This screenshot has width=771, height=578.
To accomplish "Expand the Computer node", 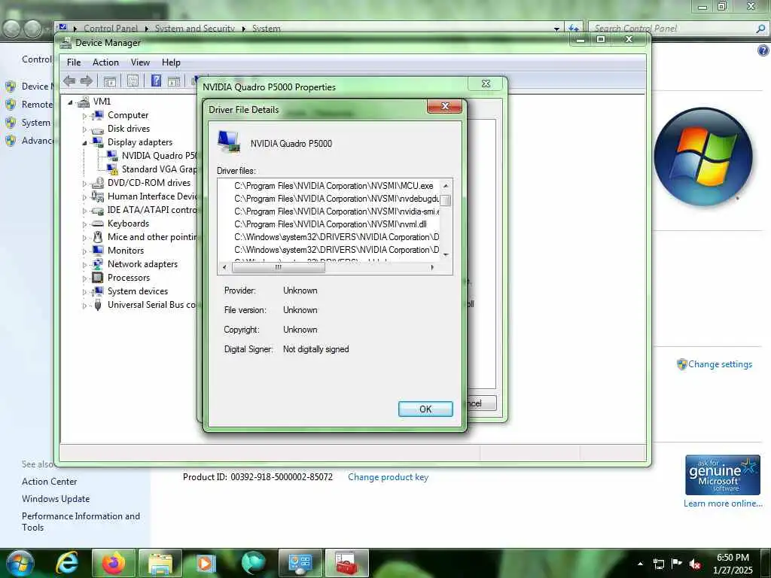I will click(x=84, y=116).
